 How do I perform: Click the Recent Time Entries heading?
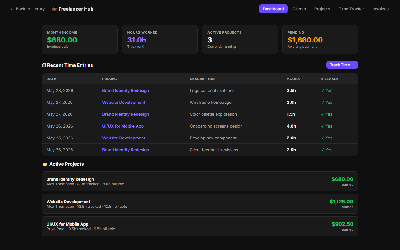70,65
